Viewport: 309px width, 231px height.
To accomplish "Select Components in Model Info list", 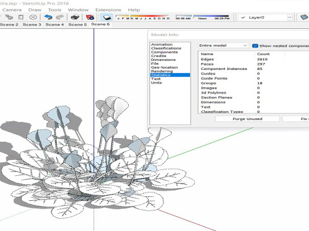I will click(164, 52).
